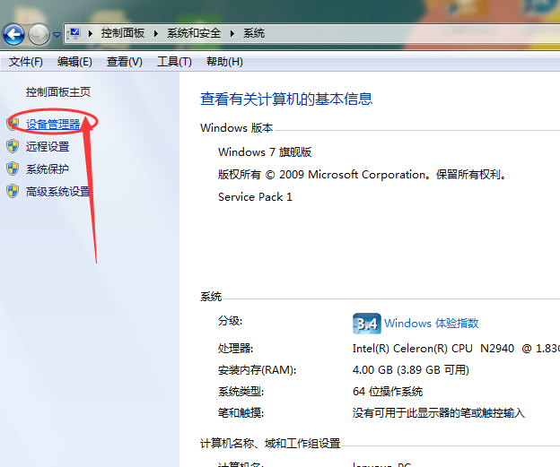Open 设备管理器 link
The width and height of the screenshot is (560, 467).
point(53,125)
